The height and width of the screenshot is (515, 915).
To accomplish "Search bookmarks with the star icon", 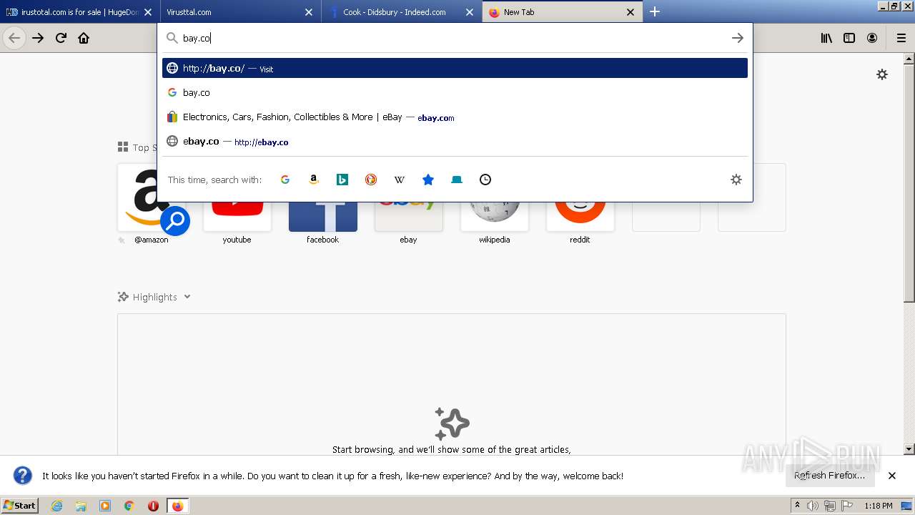I will tap(428, 180).
